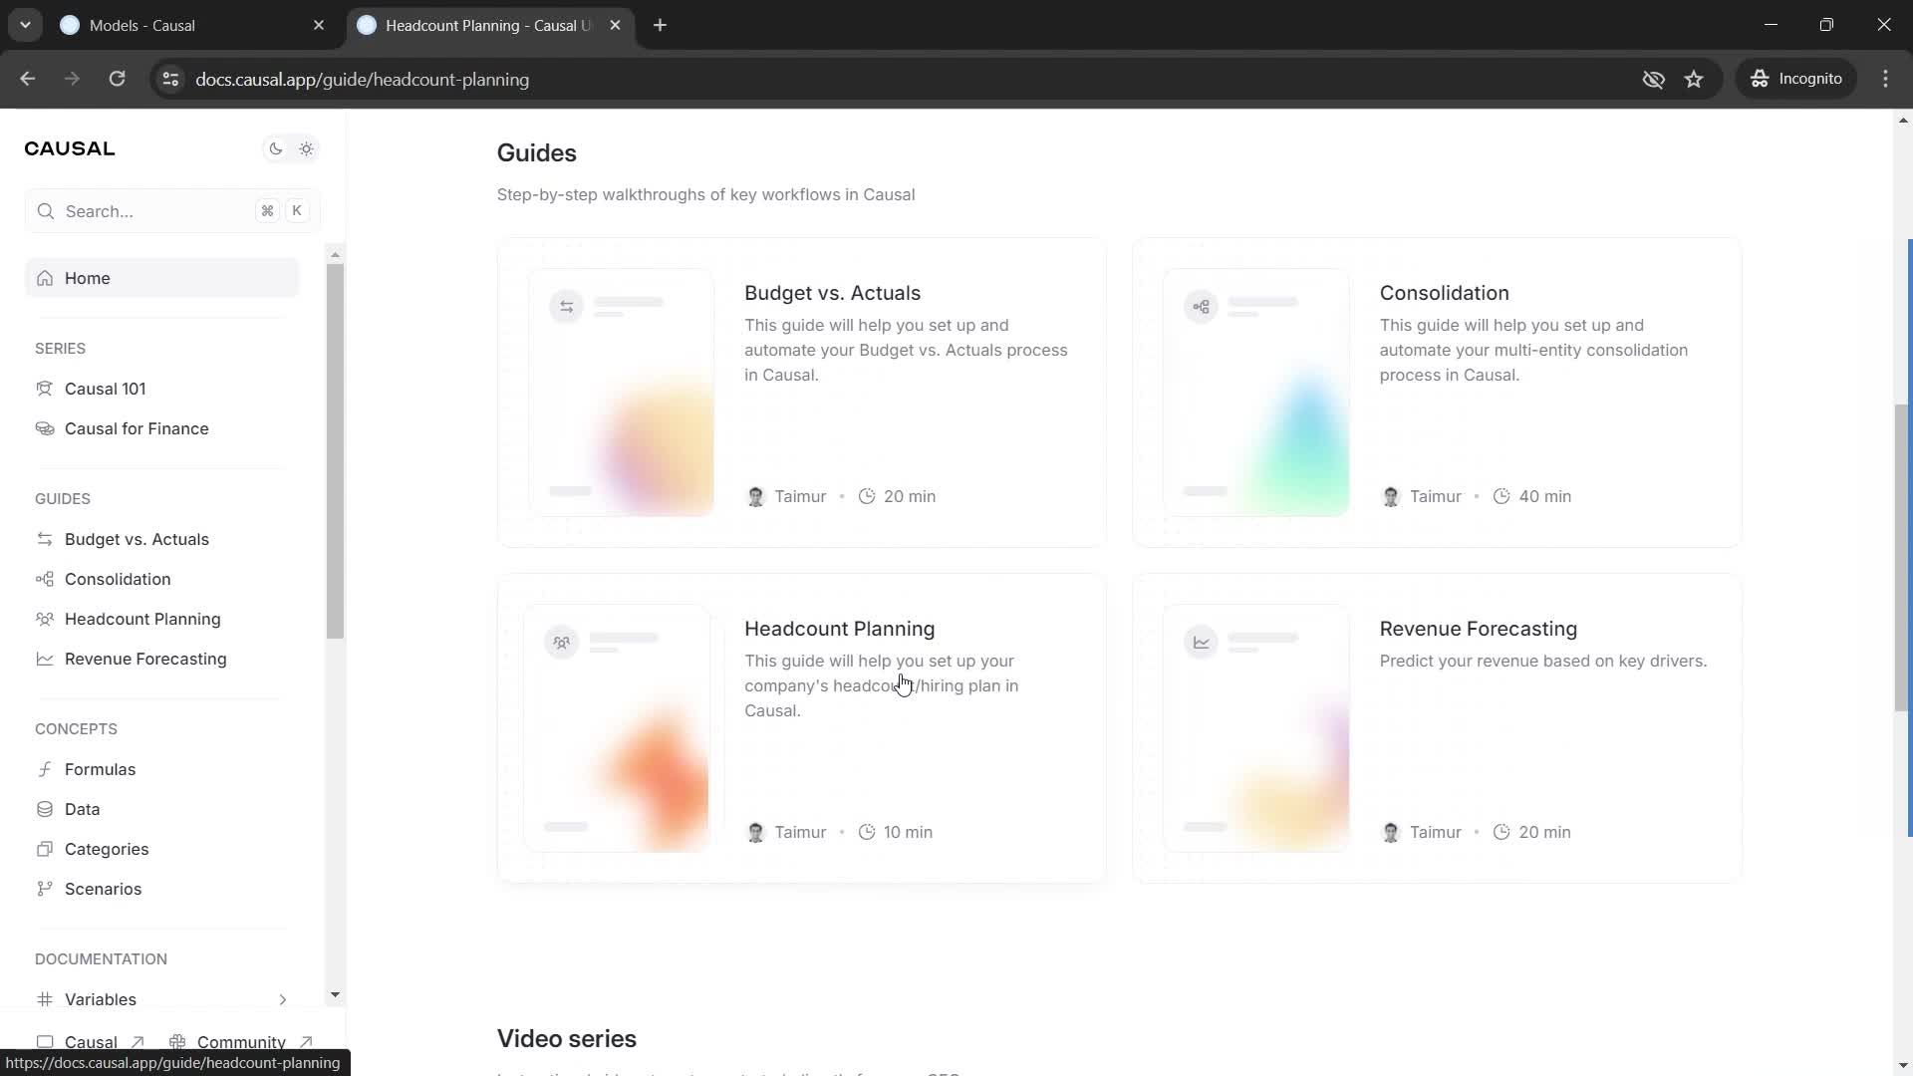Click the Revenue Forecasting card thumbnail

(x=1256, y=728)
